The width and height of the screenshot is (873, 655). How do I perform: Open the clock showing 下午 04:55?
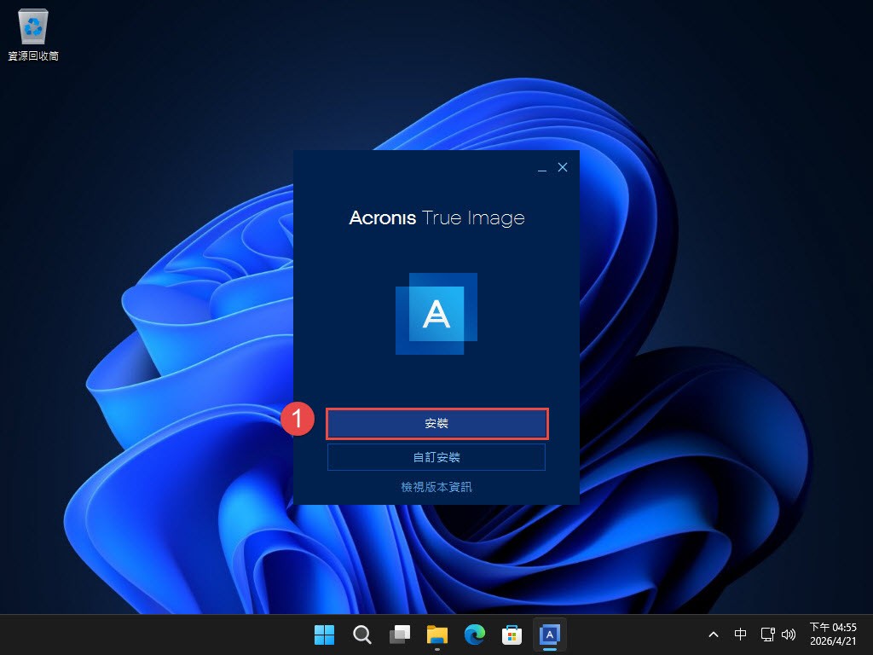pyautogui.click(x=833, y=635)
